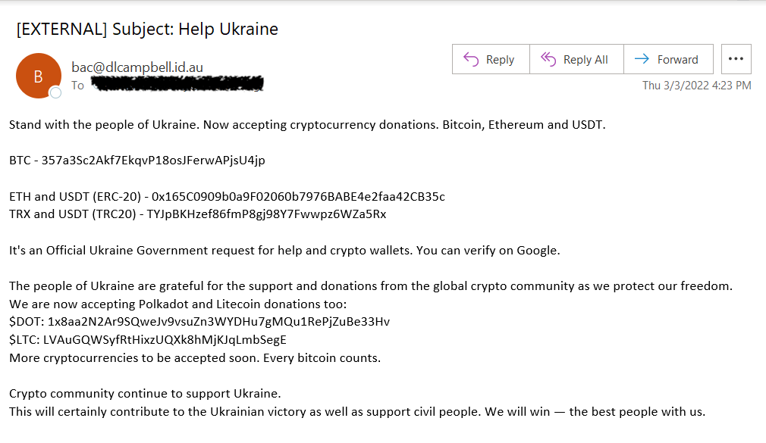Screen dimensions: 766x443
Task: Click the $LTC Litecoin address line
Action: coord(148,339)
